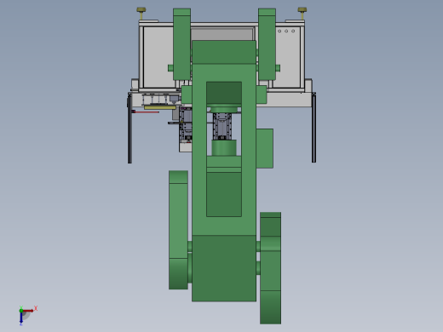Viewport: 443px width, 332px height.
Task: Click the blue downward axis arrow on triad
Action: tap(21, 318)
